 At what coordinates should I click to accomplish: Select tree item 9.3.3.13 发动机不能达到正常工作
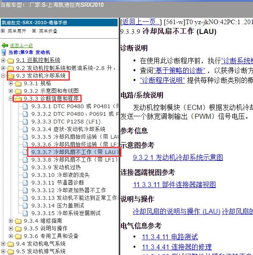click(75, 198)
